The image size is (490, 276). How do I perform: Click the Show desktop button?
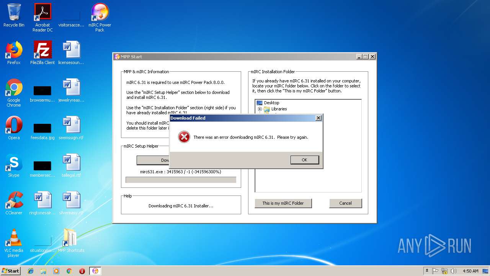[x=486, y=271]
